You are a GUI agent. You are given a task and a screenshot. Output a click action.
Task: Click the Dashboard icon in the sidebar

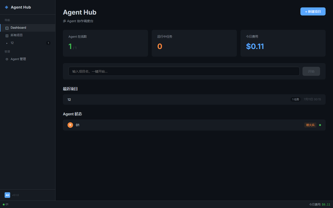[x=7, y=28]
